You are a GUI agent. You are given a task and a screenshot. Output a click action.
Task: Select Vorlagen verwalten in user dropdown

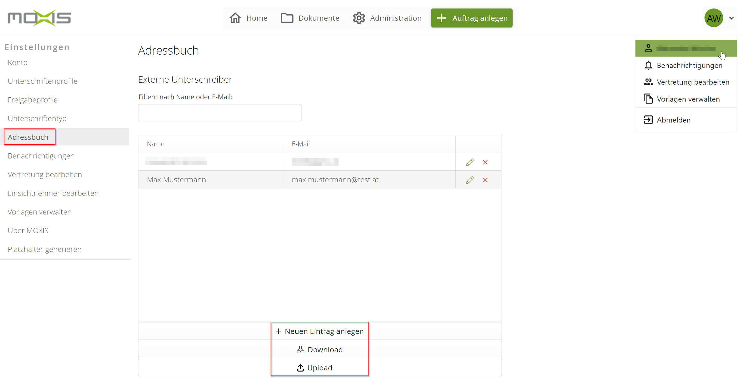coord(688,99)
